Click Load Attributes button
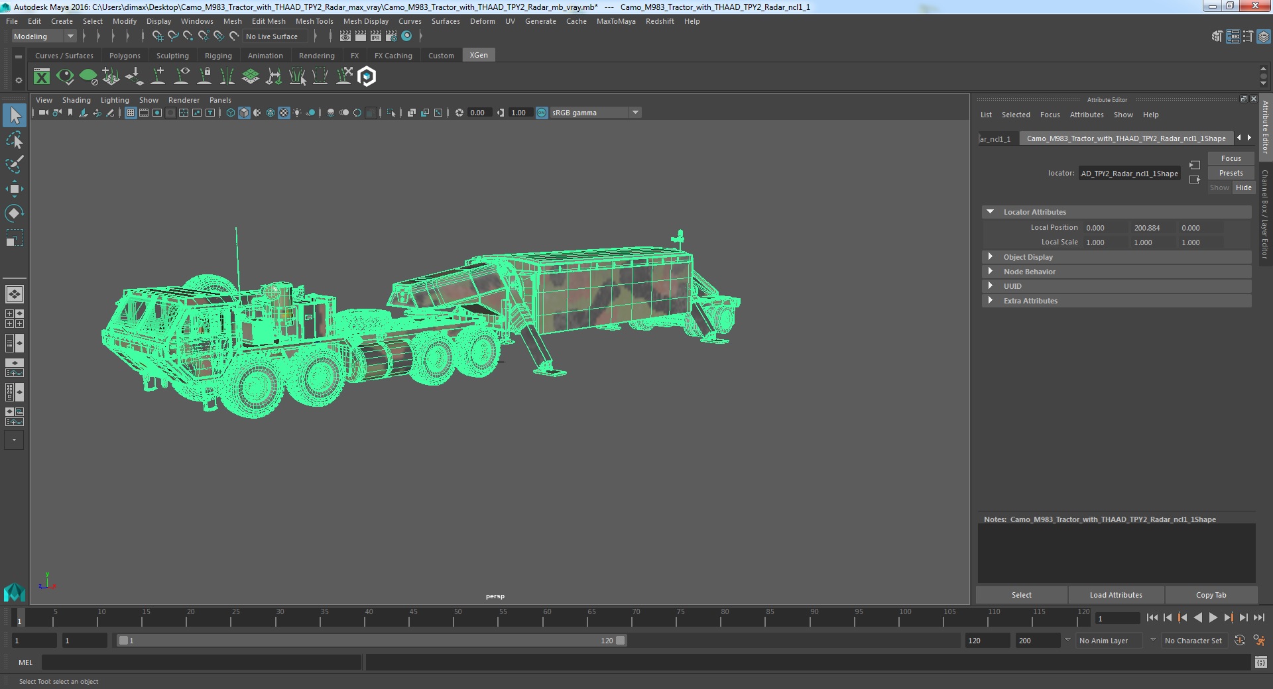 (x=1116, y=595)
